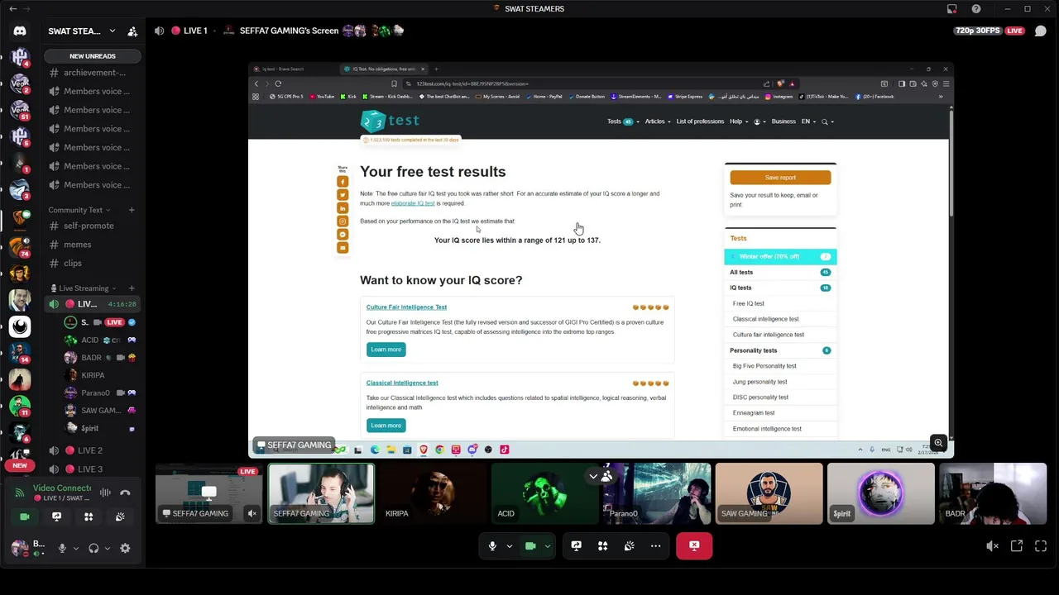Select the ACID participant tile
The height and width of the screenshot is (595, 1059).
[545, 494]
